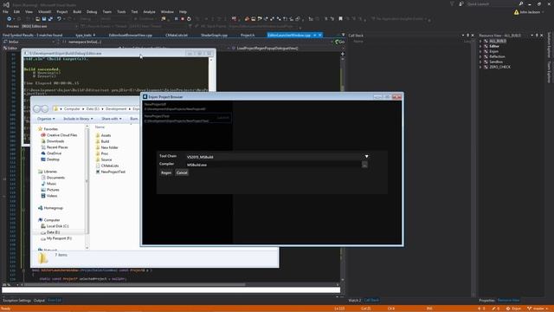This screenshot has height=312, width=554.
Task: Click the red Stop Debugging icon
Action: (x=183, y=19)
